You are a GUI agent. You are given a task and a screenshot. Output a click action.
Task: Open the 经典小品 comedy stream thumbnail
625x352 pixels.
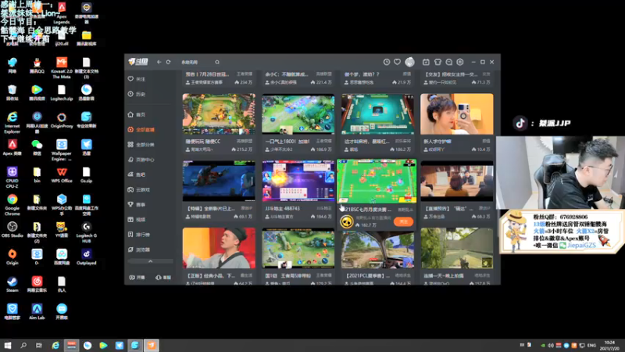[x=219, y=248]
